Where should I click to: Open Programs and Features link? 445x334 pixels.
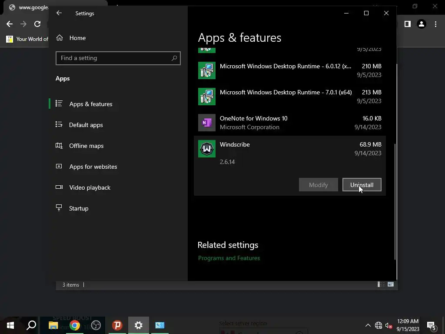coord(229,258)
